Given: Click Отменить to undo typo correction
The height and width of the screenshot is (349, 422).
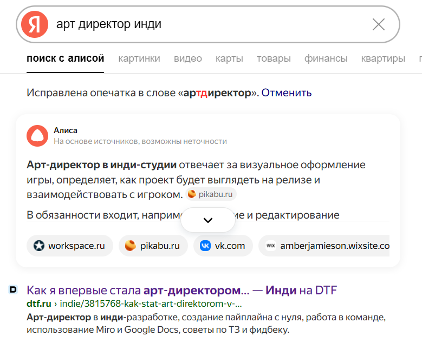Looking at the screenshot, I should (x=287, y=93).
